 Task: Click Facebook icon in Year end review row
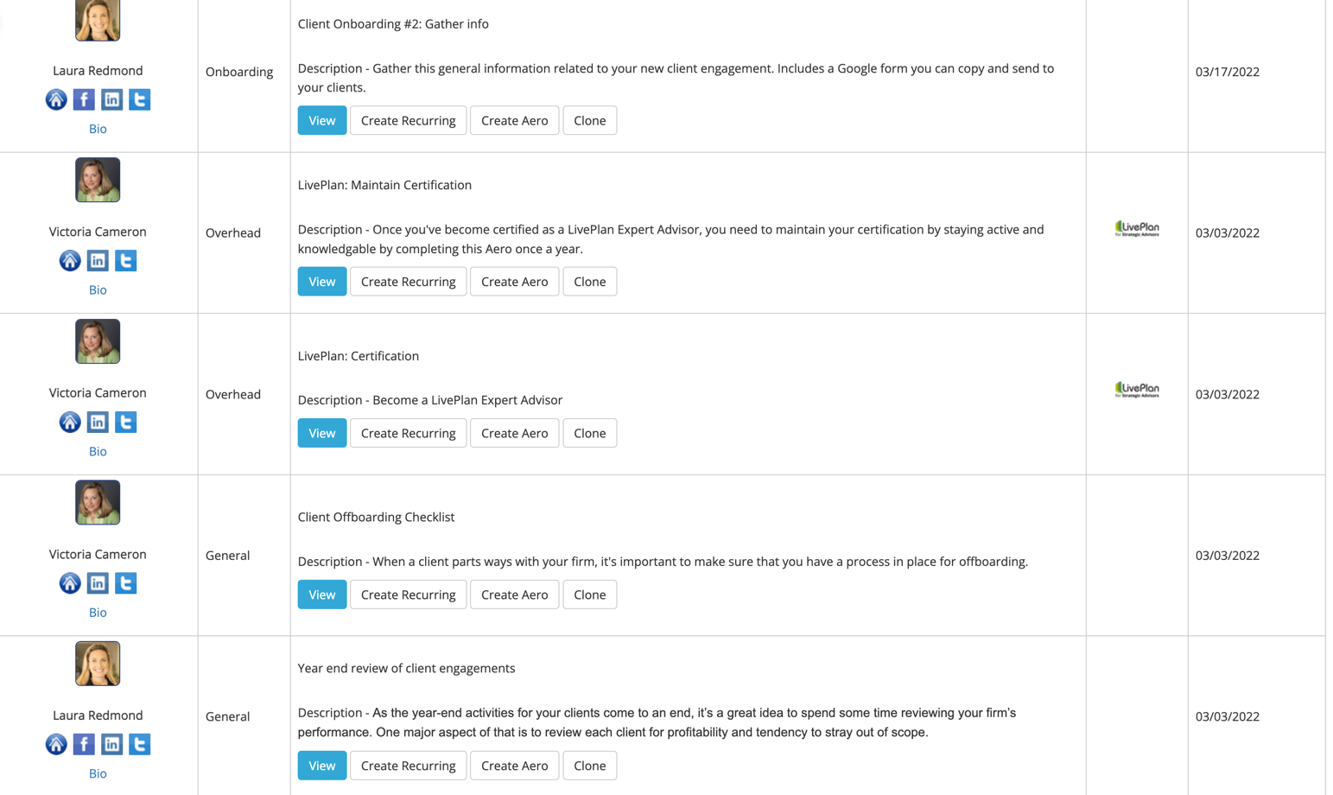click(84, 744)
